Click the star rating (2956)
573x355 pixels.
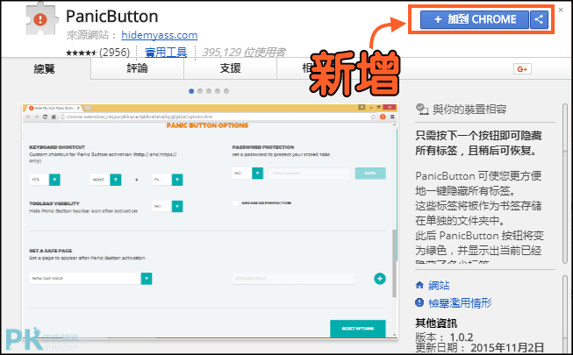(97, 53)
